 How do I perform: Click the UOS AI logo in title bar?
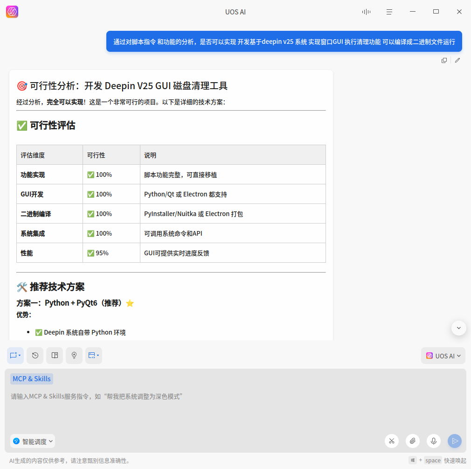[12, 12]
